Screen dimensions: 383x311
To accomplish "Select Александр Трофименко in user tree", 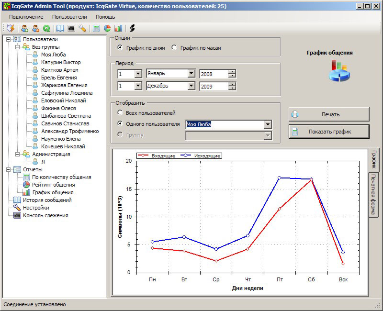I will point(70,131).
